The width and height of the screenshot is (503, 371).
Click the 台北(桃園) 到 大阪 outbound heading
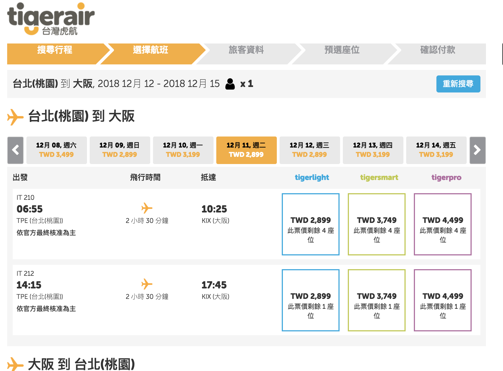coord(81,116)
